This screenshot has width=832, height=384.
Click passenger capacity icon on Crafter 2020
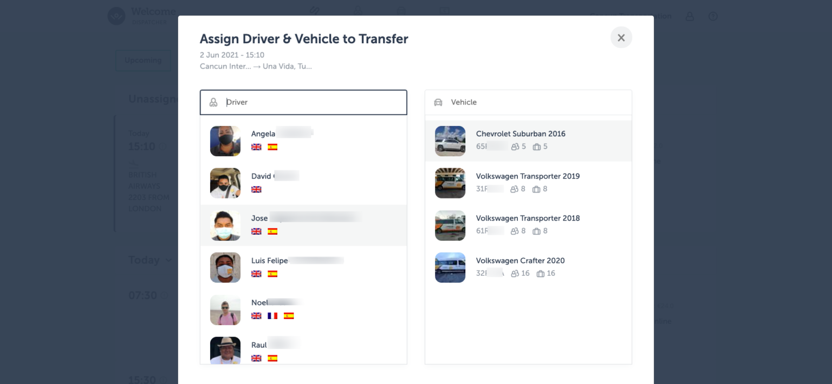[x=515, y=274]
